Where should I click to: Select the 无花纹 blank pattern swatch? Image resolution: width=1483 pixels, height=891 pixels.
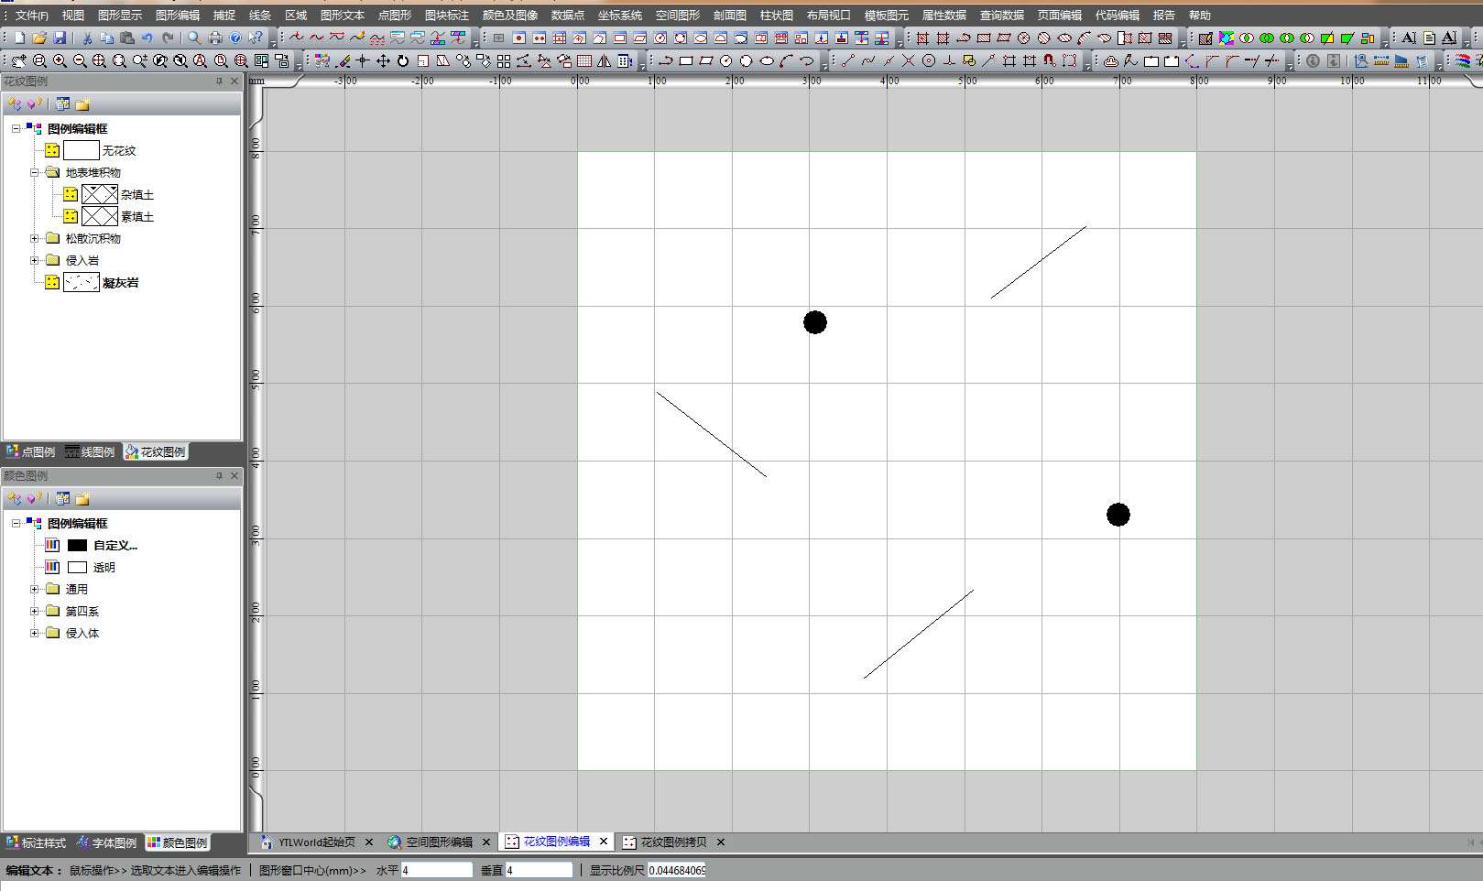(x=82, y=151)
